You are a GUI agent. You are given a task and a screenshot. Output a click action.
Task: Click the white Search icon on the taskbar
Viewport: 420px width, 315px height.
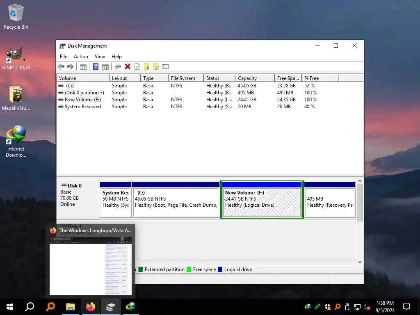click(x=30, y=307)
